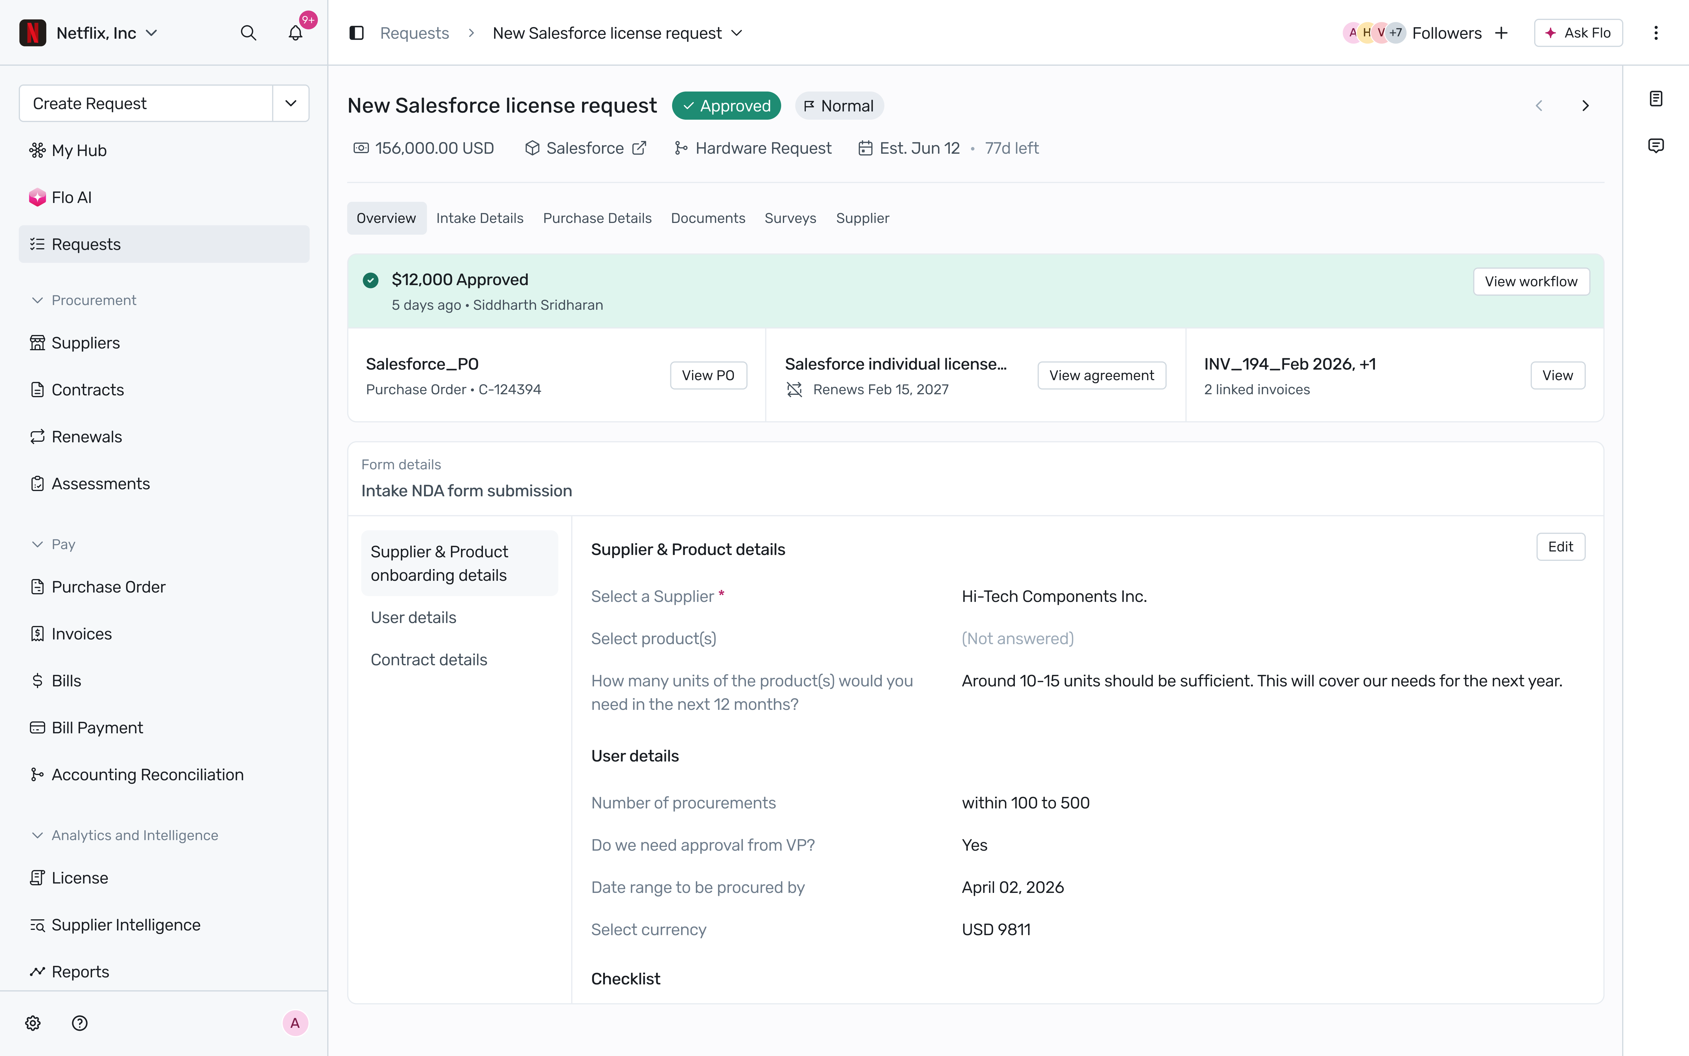Viewport: 1689px width, 1056px height.
Task: Open Assessments in sidebar
Action: pyautogui.click(x=164, y=483)
